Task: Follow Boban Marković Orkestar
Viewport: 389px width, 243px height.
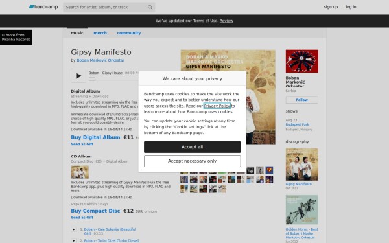Action: (302, 100)
